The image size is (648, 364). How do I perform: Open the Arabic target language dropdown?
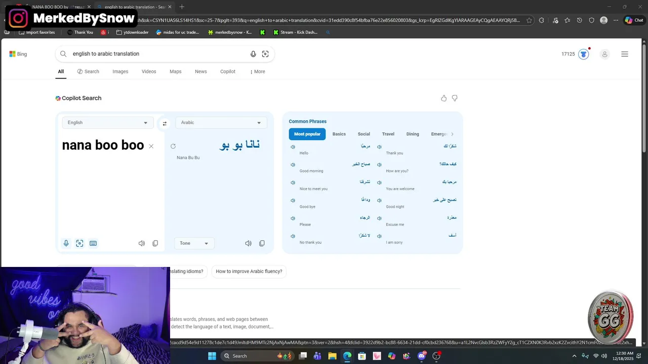pyautogui.click(x=221, y=122)
